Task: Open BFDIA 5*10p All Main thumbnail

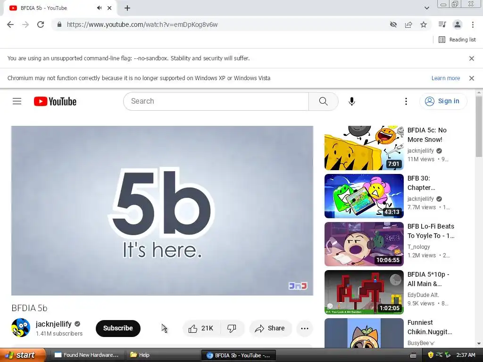Action: pos(364,292)
